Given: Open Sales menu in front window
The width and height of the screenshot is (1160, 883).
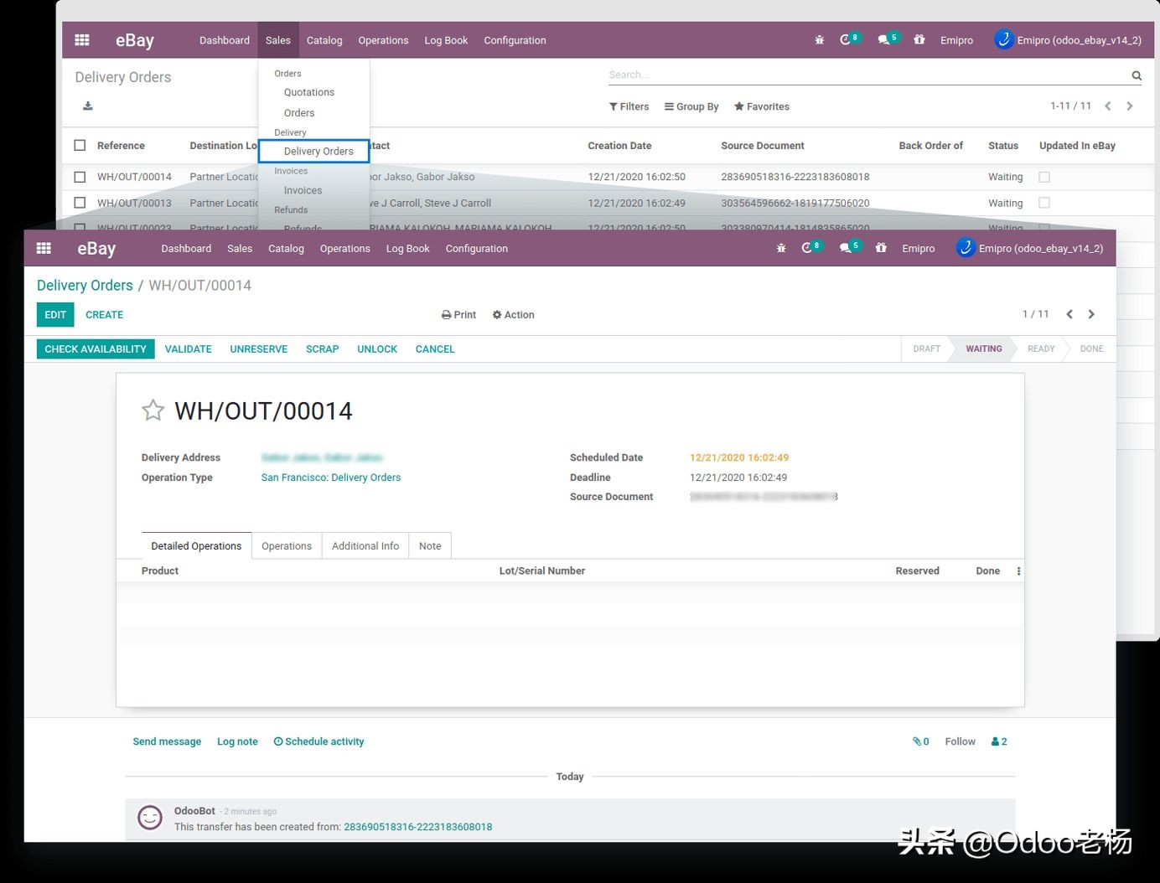Looking at the screenshot, I should pyautogui.click(x=240, y=249).
